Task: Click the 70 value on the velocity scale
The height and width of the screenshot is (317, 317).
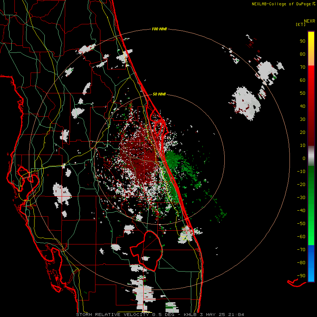Action: [303, 67]
